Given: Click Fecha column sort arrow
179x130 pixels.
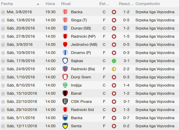Looking at the screenshot, I should click(x=38, y=4).
